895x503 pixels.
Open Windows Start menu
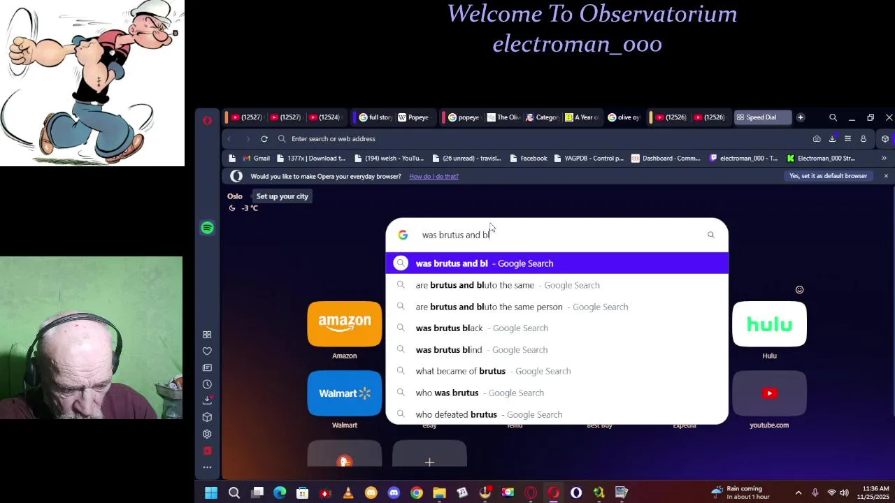click(211, 493)
